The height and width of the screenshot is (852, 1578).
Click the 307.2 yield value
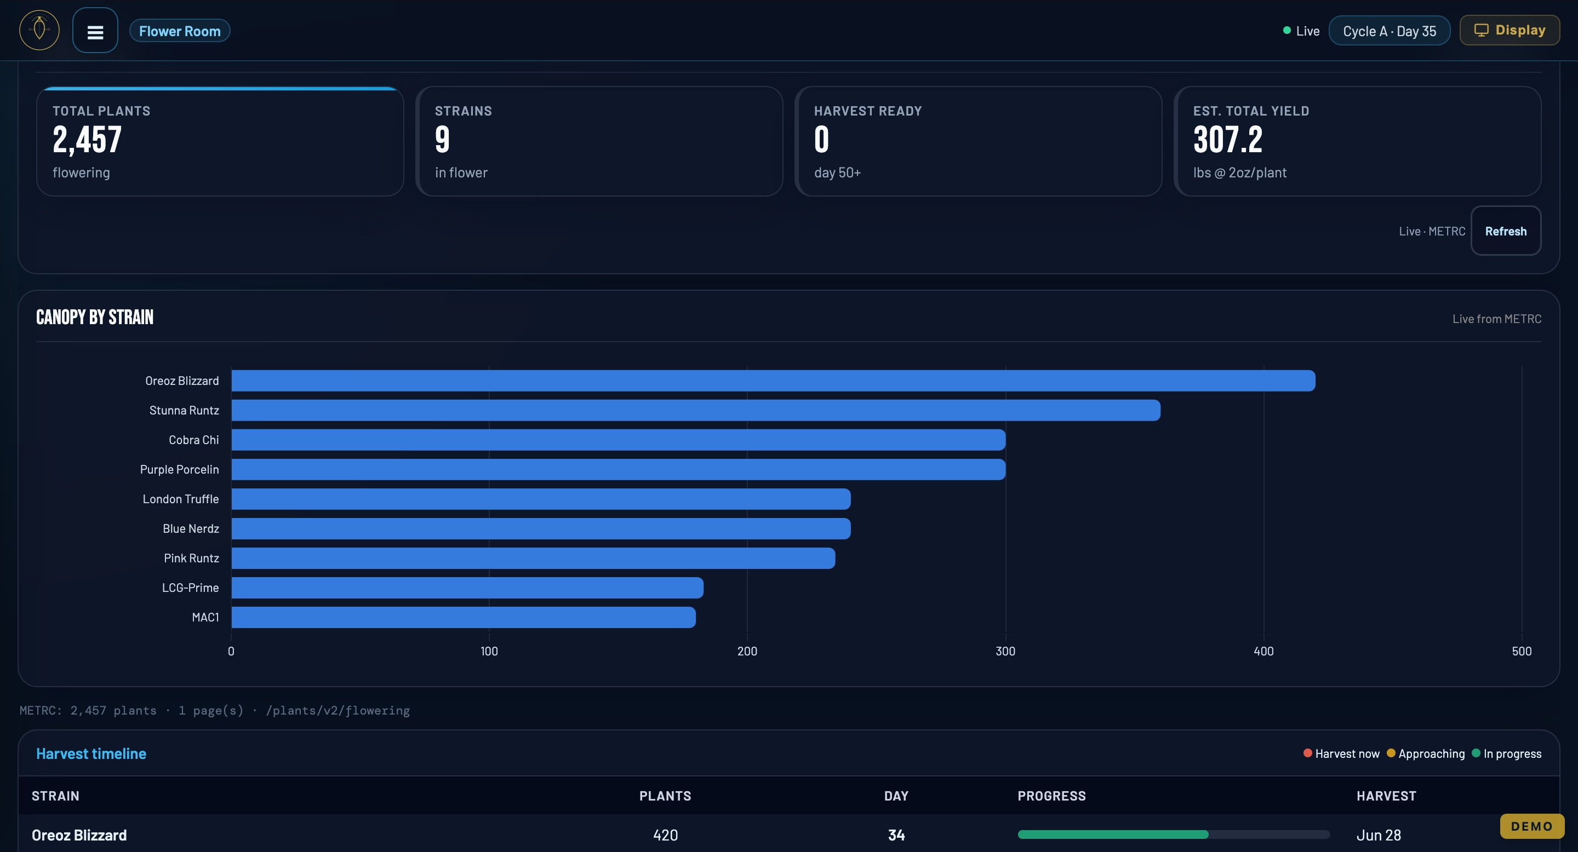click(x=1227, y=140)
